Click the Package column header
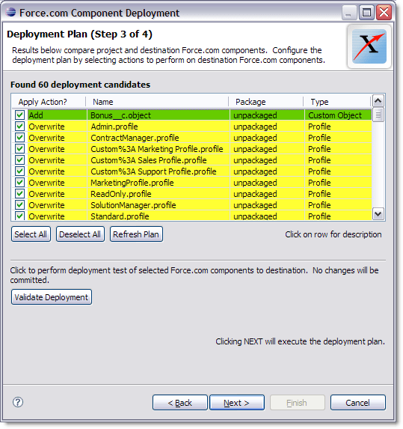Viewport: 403px width, 429px height. pyautogui.click(x=266, y=102)
